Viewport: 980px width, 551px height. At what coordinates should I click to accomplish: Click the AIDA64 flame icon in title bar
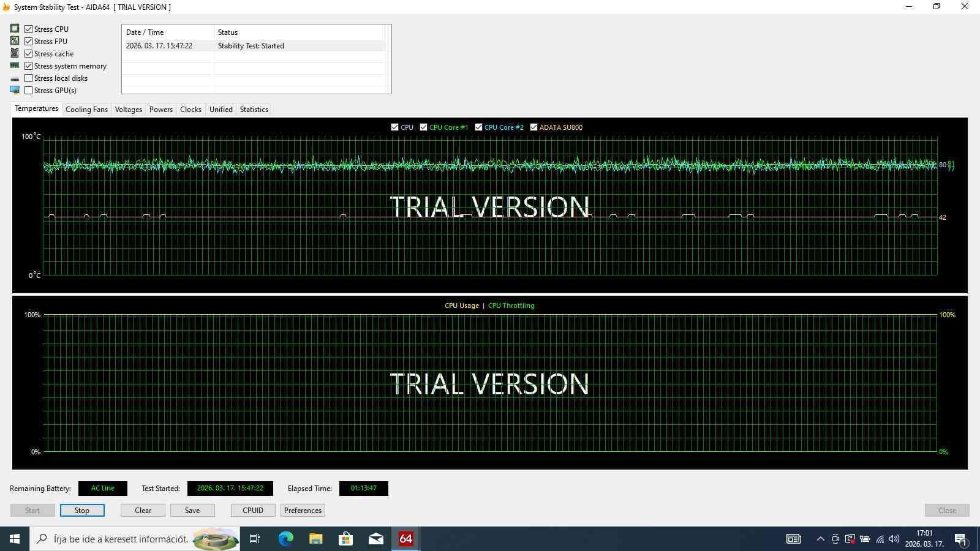tap(6, 7)
